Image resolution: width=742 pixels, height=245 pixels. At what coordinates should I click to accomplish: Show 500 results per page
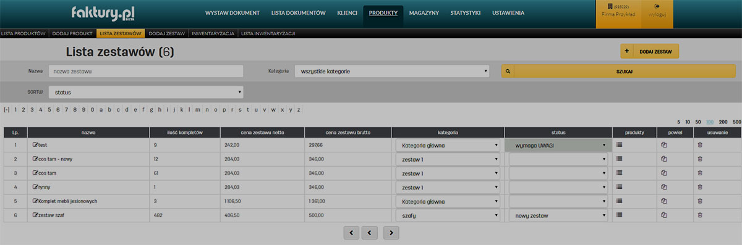(x=736, y=122)
